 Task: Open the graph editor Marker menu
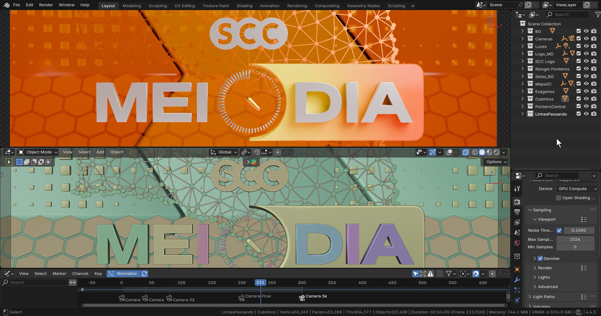pyautogui.click(x=59, y=274)
